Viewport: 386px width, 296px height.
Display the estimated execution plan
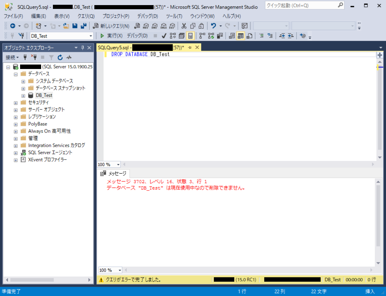tap(173, 36)
